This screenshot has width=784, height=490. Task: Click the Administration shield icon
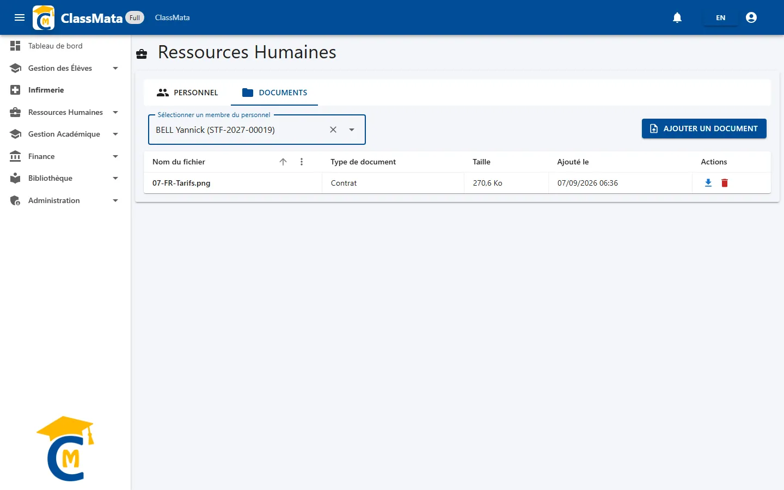pos(15,200)
